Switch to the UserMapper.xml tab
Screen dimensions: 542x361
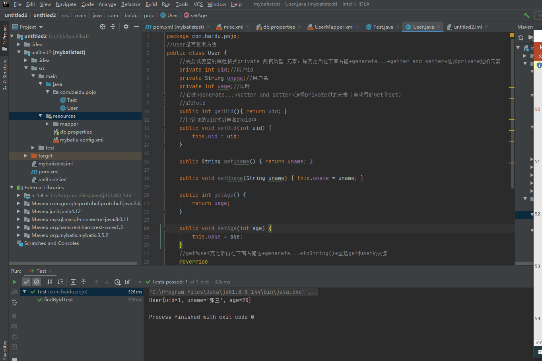334,27
